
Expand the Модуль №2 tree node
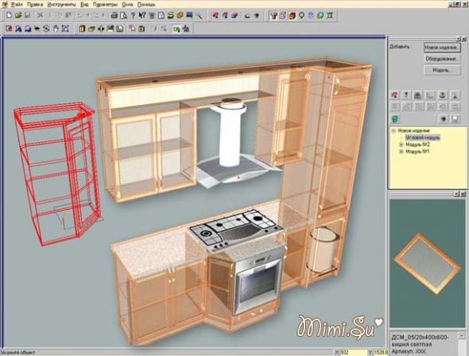[401, 145]
